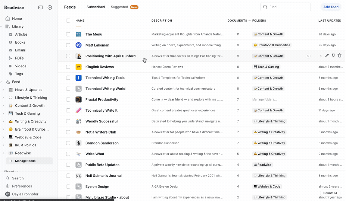Edit the Positioning with April Dunford feed

327,56
